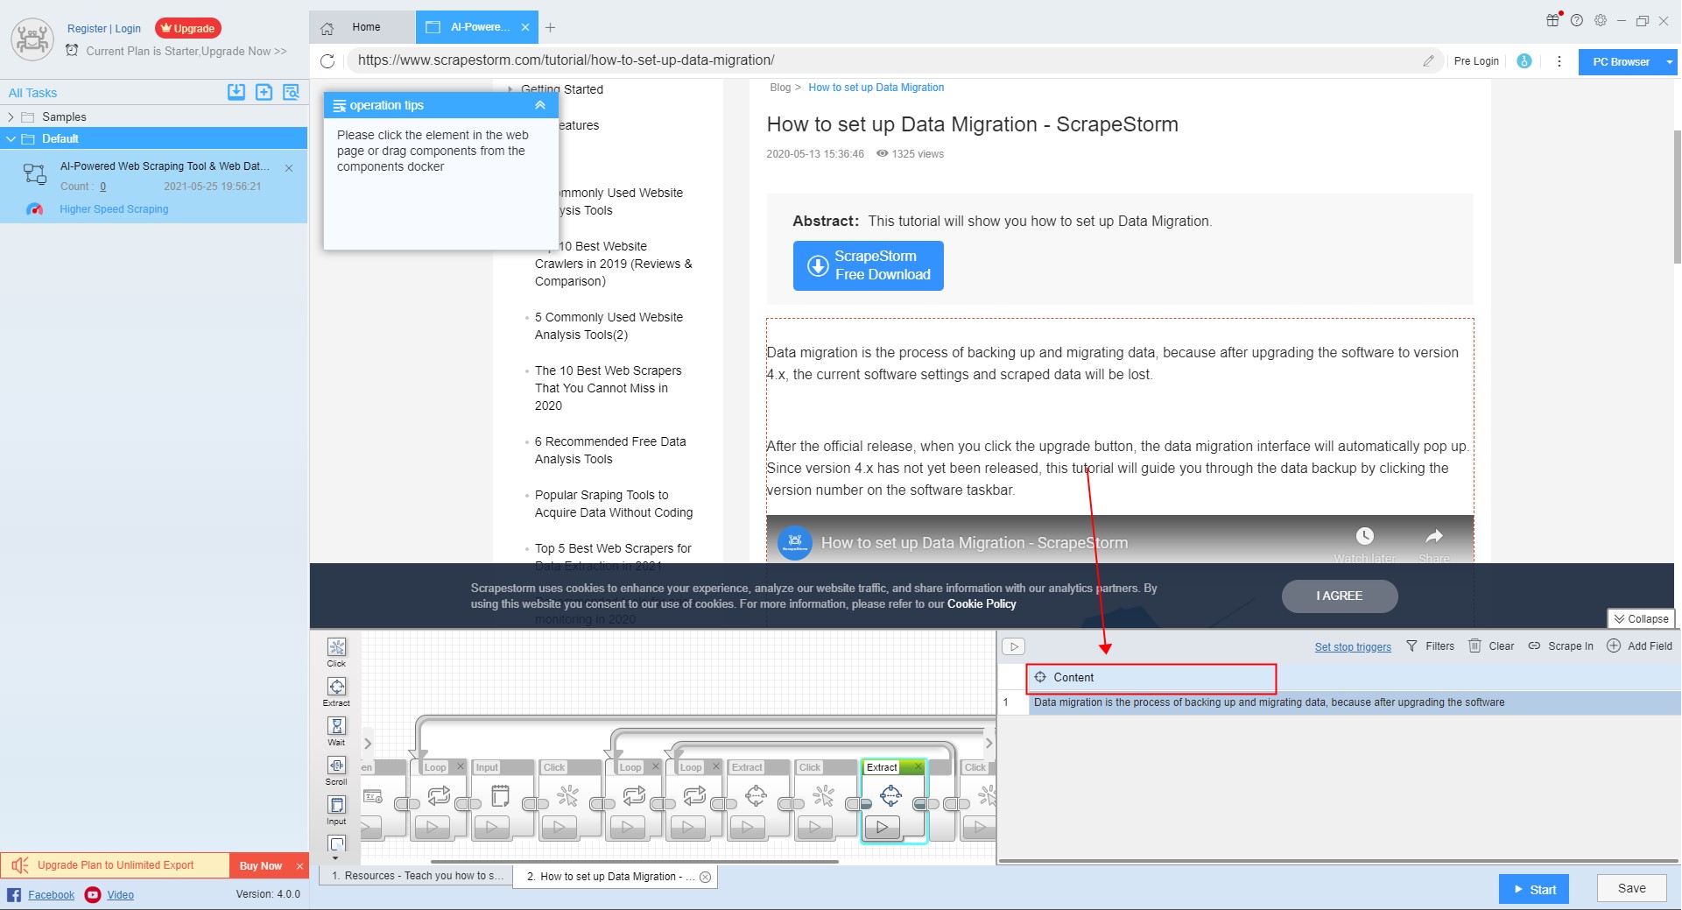
Task: Run the highlighted Extract block play button
Action: 883,826
